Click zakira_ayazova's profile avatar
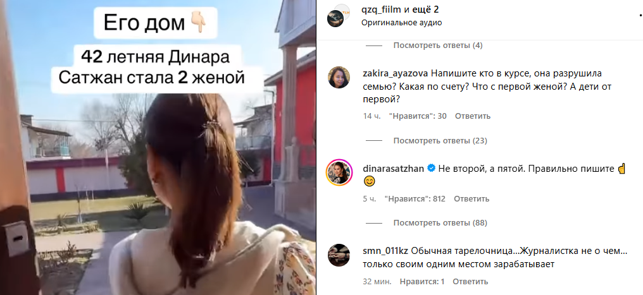Image resolution: width=643 pixels, height=295 pixels. 339,76
